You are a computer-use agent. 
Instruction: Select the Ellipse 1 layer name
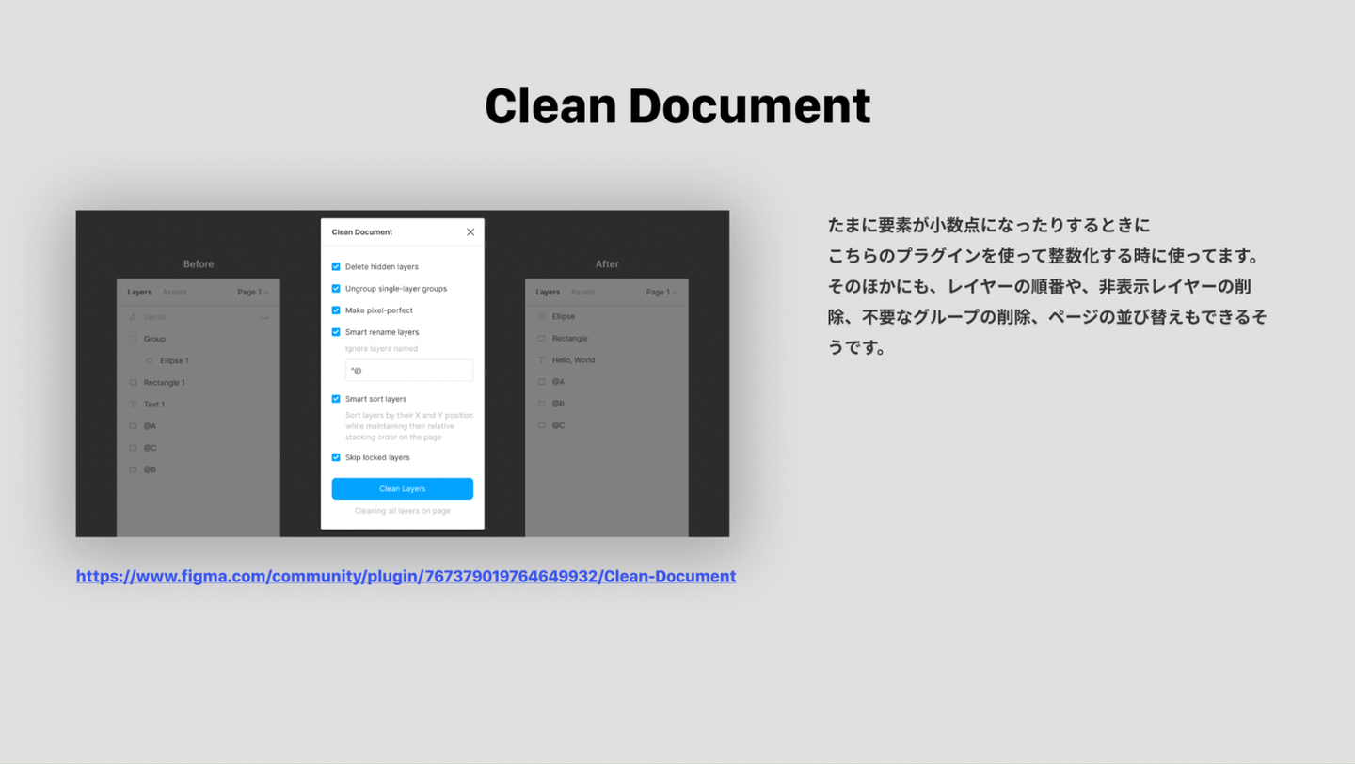174,360
